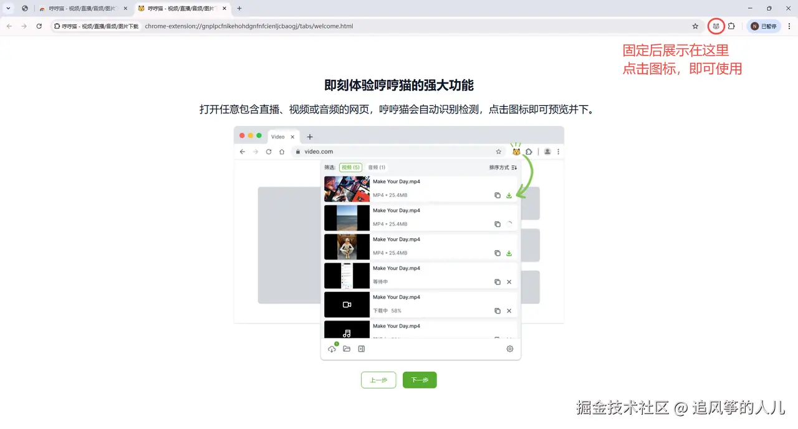Click the beach video thumbnail in the demo list
This screenshot has height=429, width=798.
pos(347,218)
